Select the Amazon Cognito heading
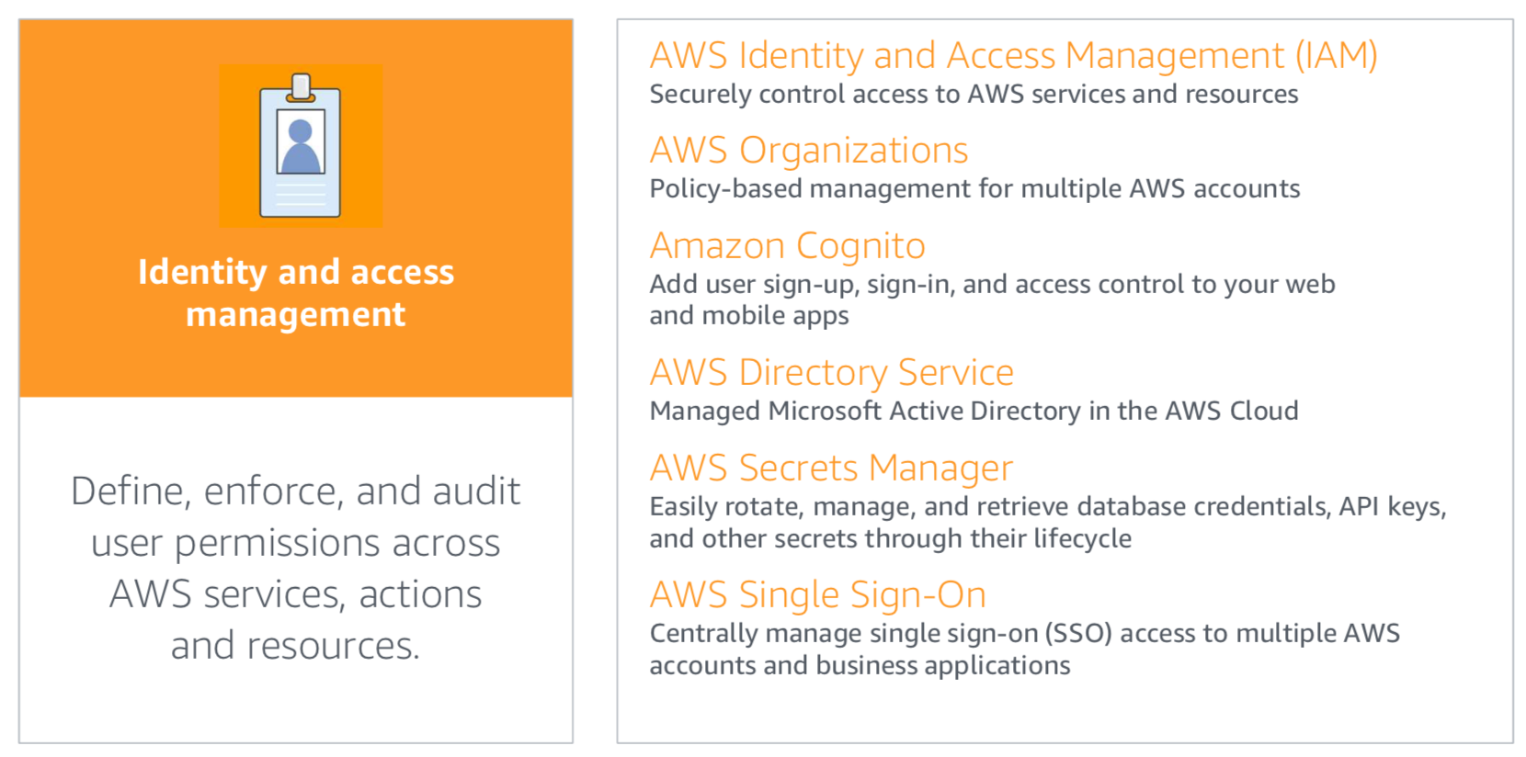The width and height of the screenshot is (1526, 757). click(x=788, y=246)
